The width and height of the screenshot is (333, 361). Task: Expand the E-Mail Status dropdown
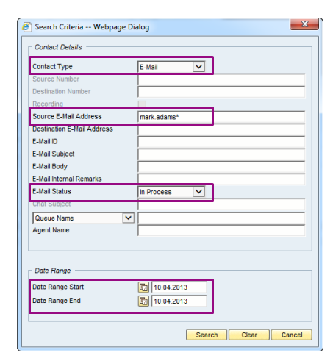(x=198, y=192)
